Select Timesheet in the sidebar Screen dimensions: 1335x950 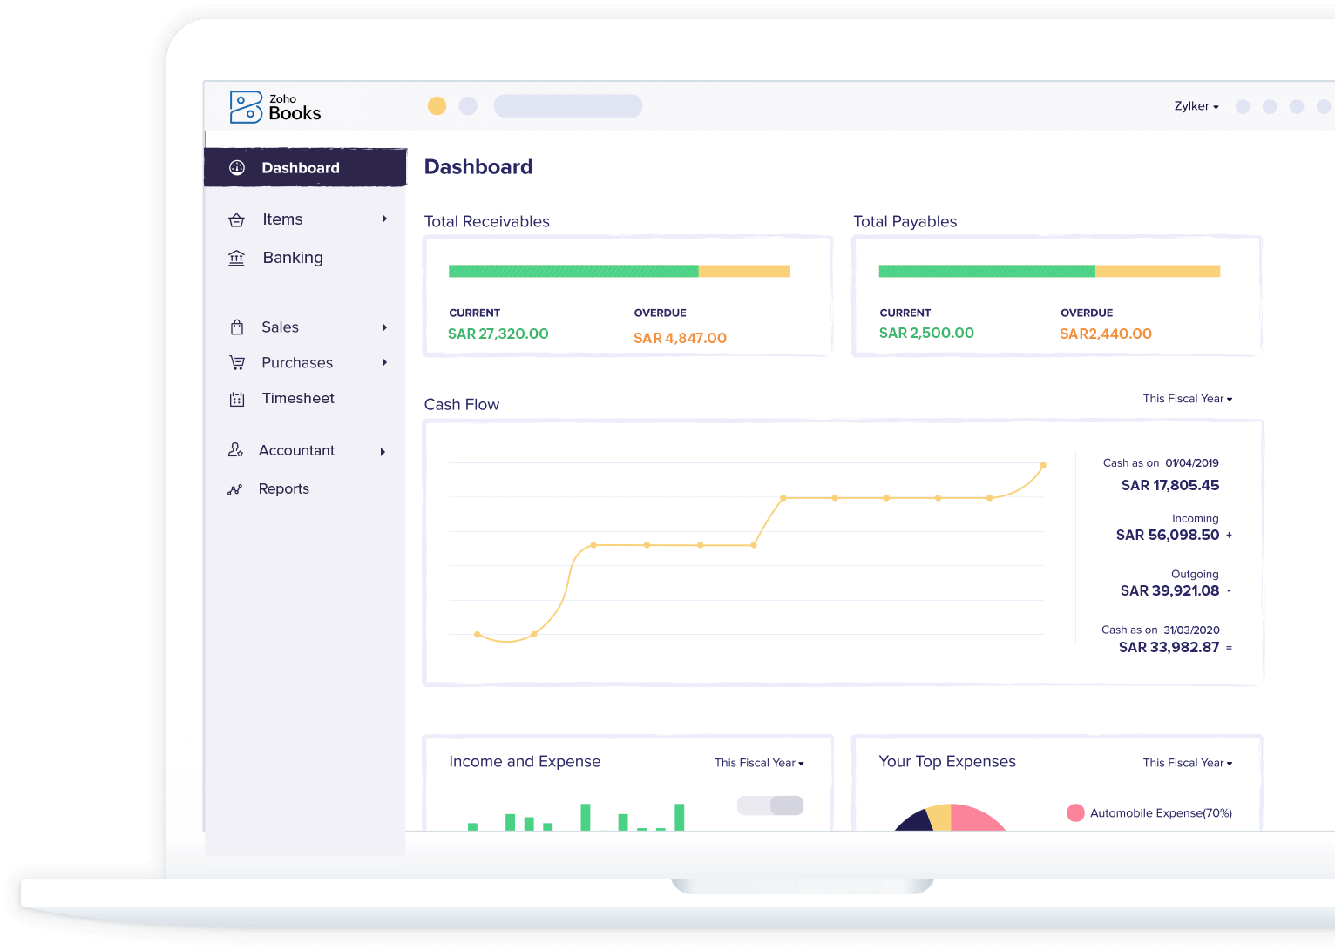coord(298,398)
